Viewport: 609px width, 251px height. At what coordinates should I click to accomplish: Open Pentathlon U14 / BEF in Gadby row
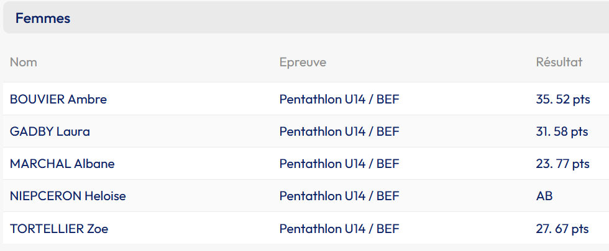coord(339,131)
